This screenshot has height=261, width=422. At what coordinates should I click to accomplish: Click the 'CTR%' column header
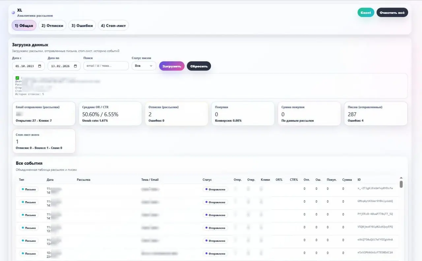click(294, 180)
